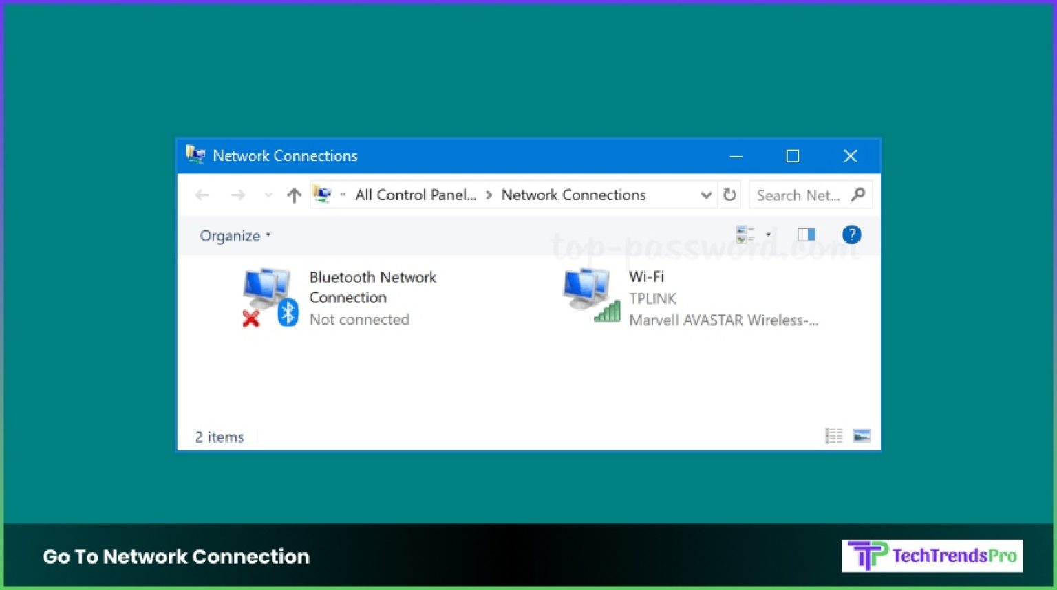Open the Organize menu
Image resolution: width=1057 pixels, height=590 pixels.
click(235, 236)
